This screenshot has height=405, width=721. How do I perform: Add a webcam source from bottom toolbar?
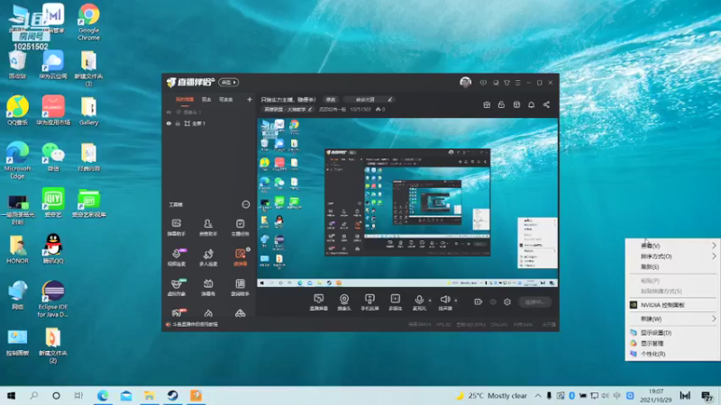344,302
